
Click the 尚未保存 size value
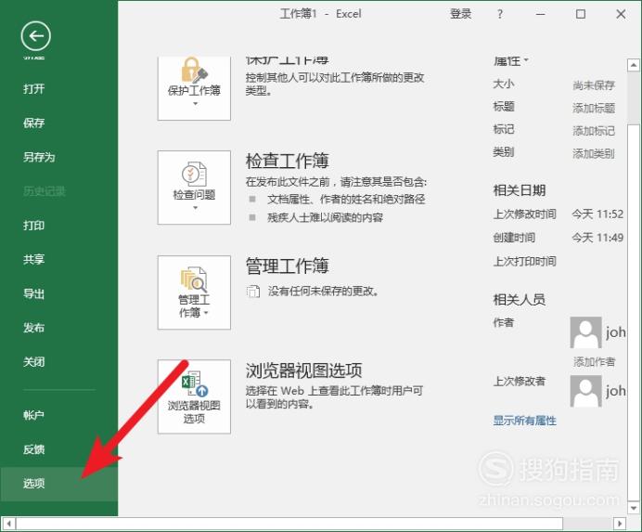594,85
